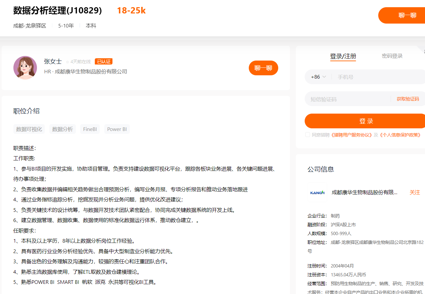Click 聊一聊 button beside 张女士
The height and width of the screenshot is (294, 425).
tap(263, 68)
